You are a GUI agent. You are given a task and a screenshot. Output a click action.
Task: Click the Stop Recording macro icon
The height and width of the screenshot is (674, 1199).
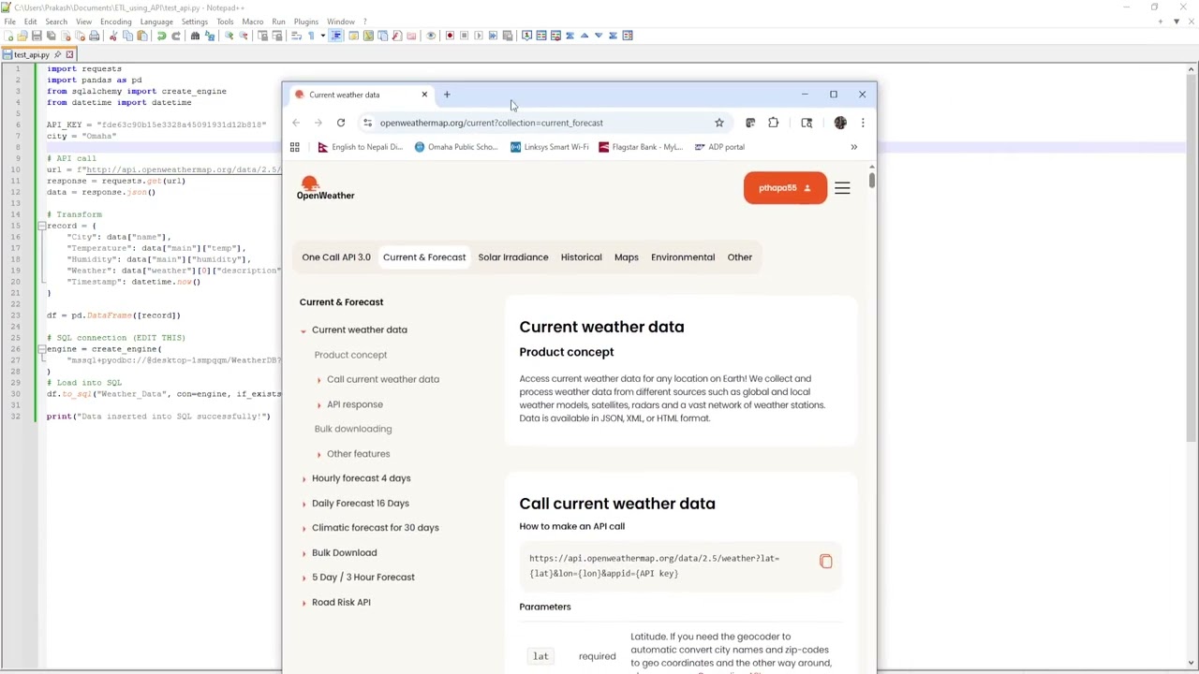464,36
